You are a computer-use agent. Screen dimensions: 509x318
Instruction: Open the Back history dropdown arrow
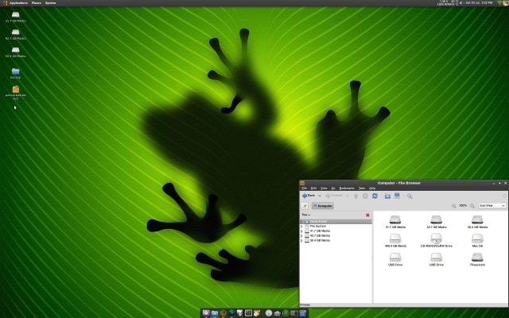(320, 196)
